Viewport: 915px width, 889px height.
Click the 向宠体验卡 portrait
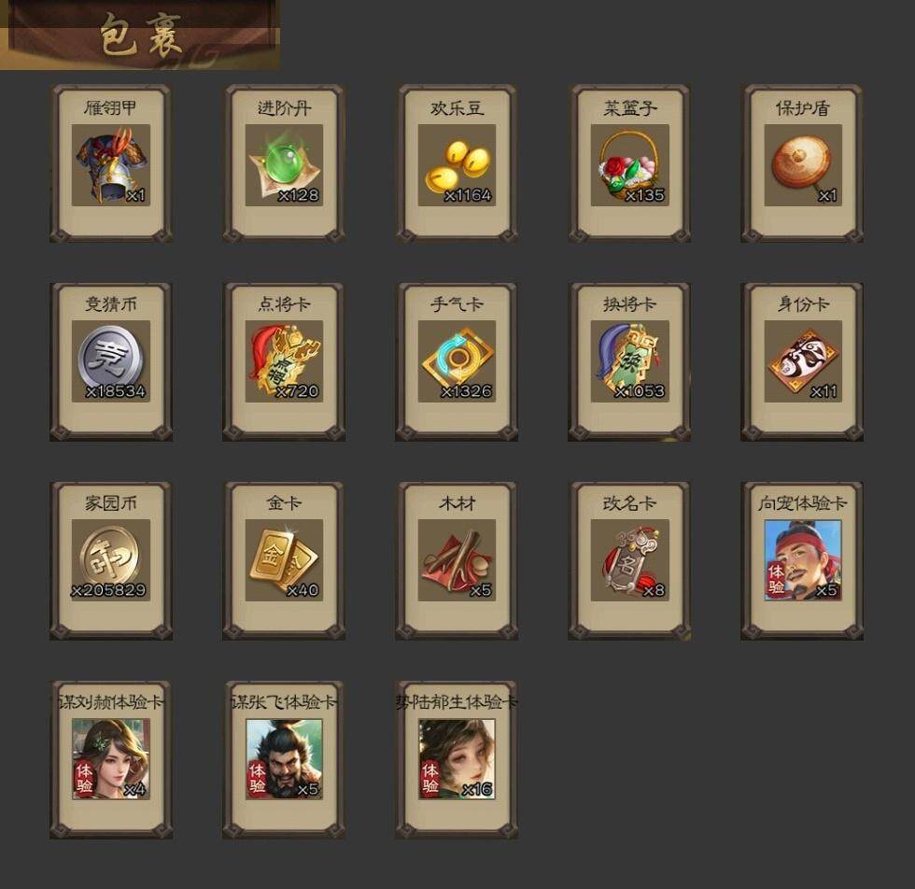(x=803, y=560)
